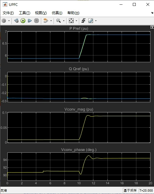Click the step back icon
The image size is (154, 194).
(x=16, y=21)
